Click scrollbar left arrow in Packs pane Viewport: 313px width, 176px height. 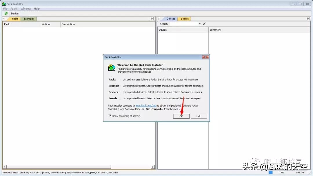pyautogui.click(x=5, y=167)
